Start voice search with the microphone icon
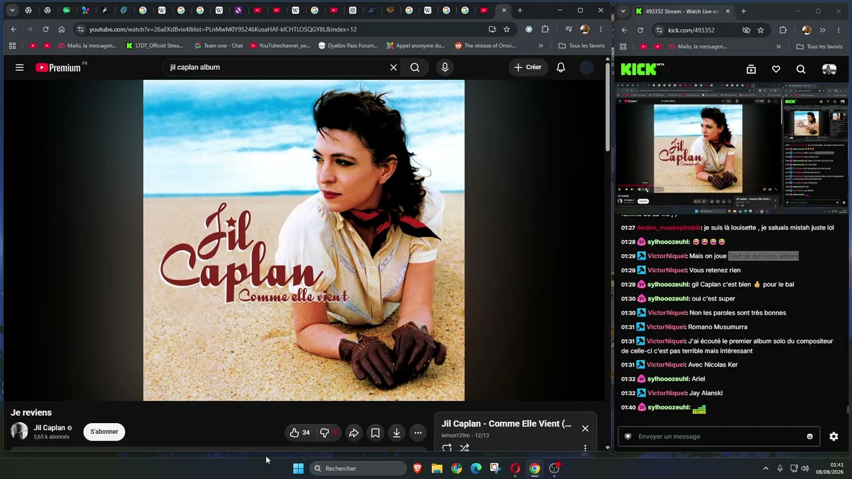The height and width of the screenshot is (479, 852). 445,67
